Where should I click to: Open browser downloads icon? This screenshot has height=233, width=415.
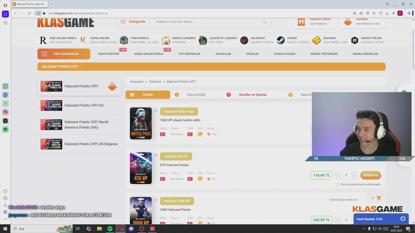pos(387,13)
